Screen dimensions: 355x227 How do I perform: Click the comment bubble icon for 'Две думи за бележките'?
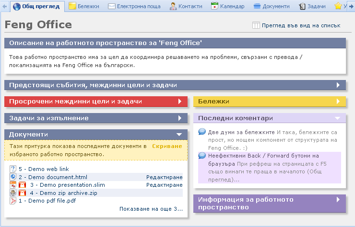pos(202,132)
